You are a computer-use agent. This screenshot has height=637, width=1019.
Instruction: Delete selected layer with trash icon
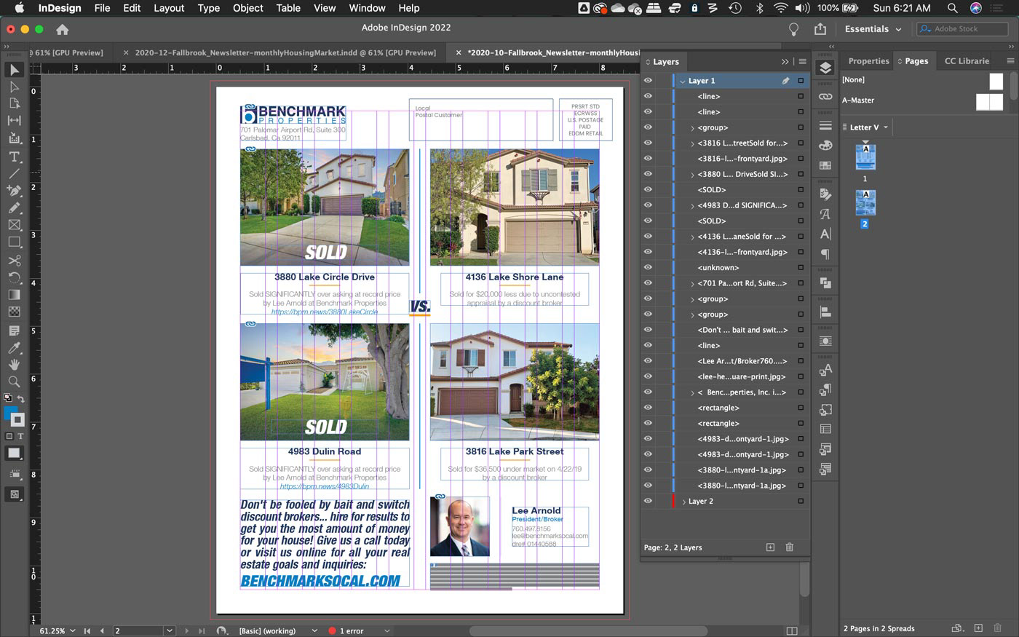[x=790, y=547]
